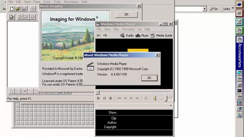Click the Print icon in Imaging toolbar
Image resolution: width=244 pixels, height=137 pixels.
point(32,8)
